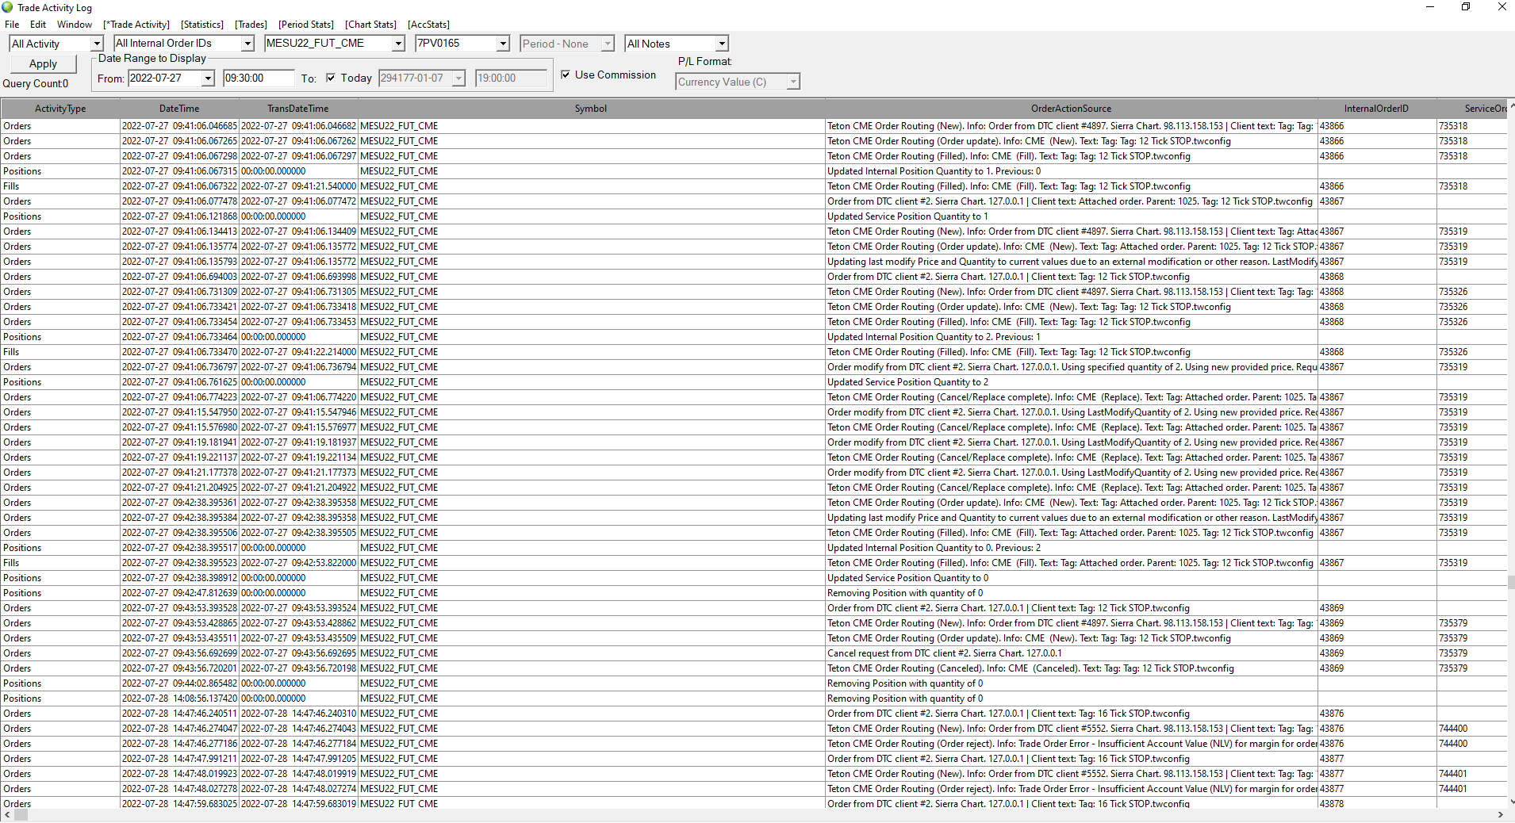This screenshot has height=823, width=1515.
Task: Open the To date 294177-01-07 picker
Action: tap(458, 78)
